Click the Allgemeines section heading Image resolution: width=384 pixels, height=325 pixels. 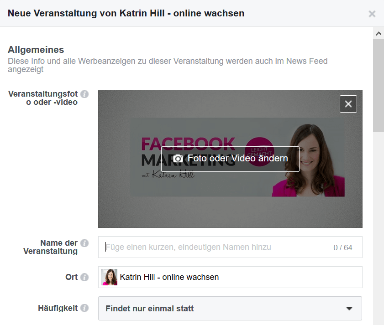tap(36, 50)
